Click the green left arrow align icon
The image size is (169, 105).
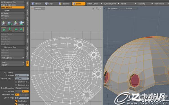16,29
